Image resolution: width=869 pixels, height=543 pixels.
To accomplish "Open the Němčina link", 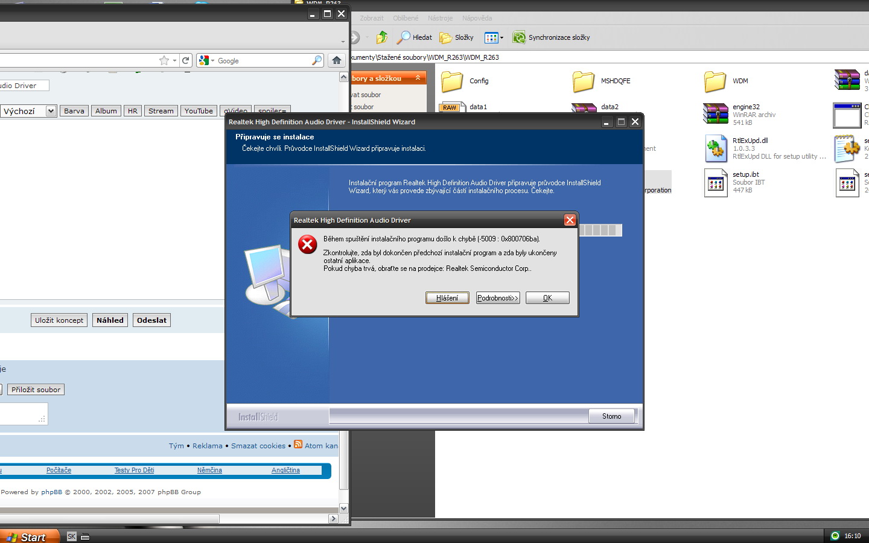I will pyautogui.click(x=209, y=470).
